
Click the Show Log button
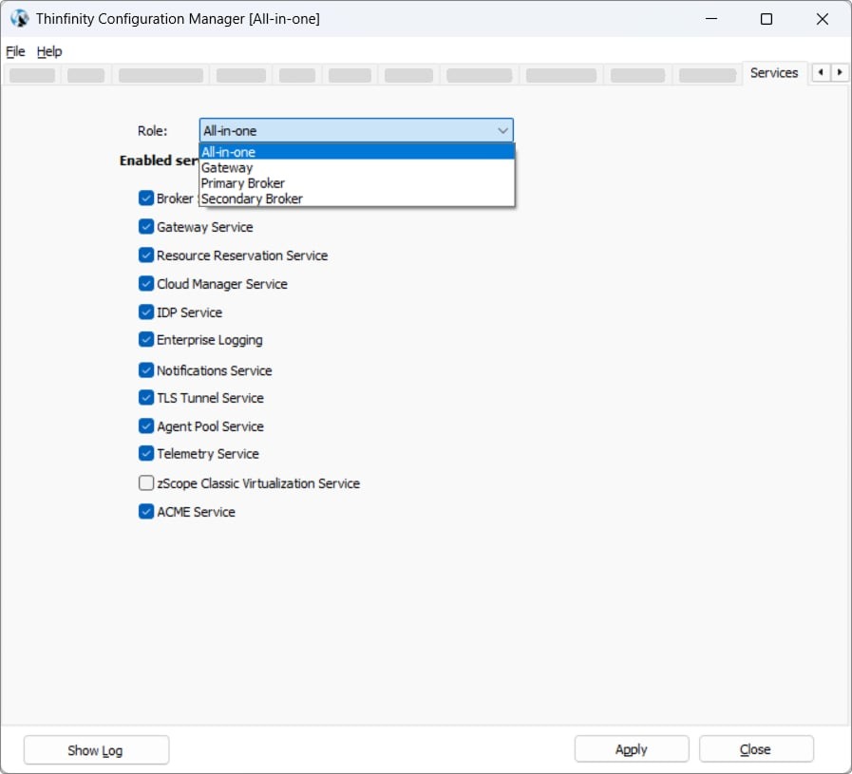[96, 750]
